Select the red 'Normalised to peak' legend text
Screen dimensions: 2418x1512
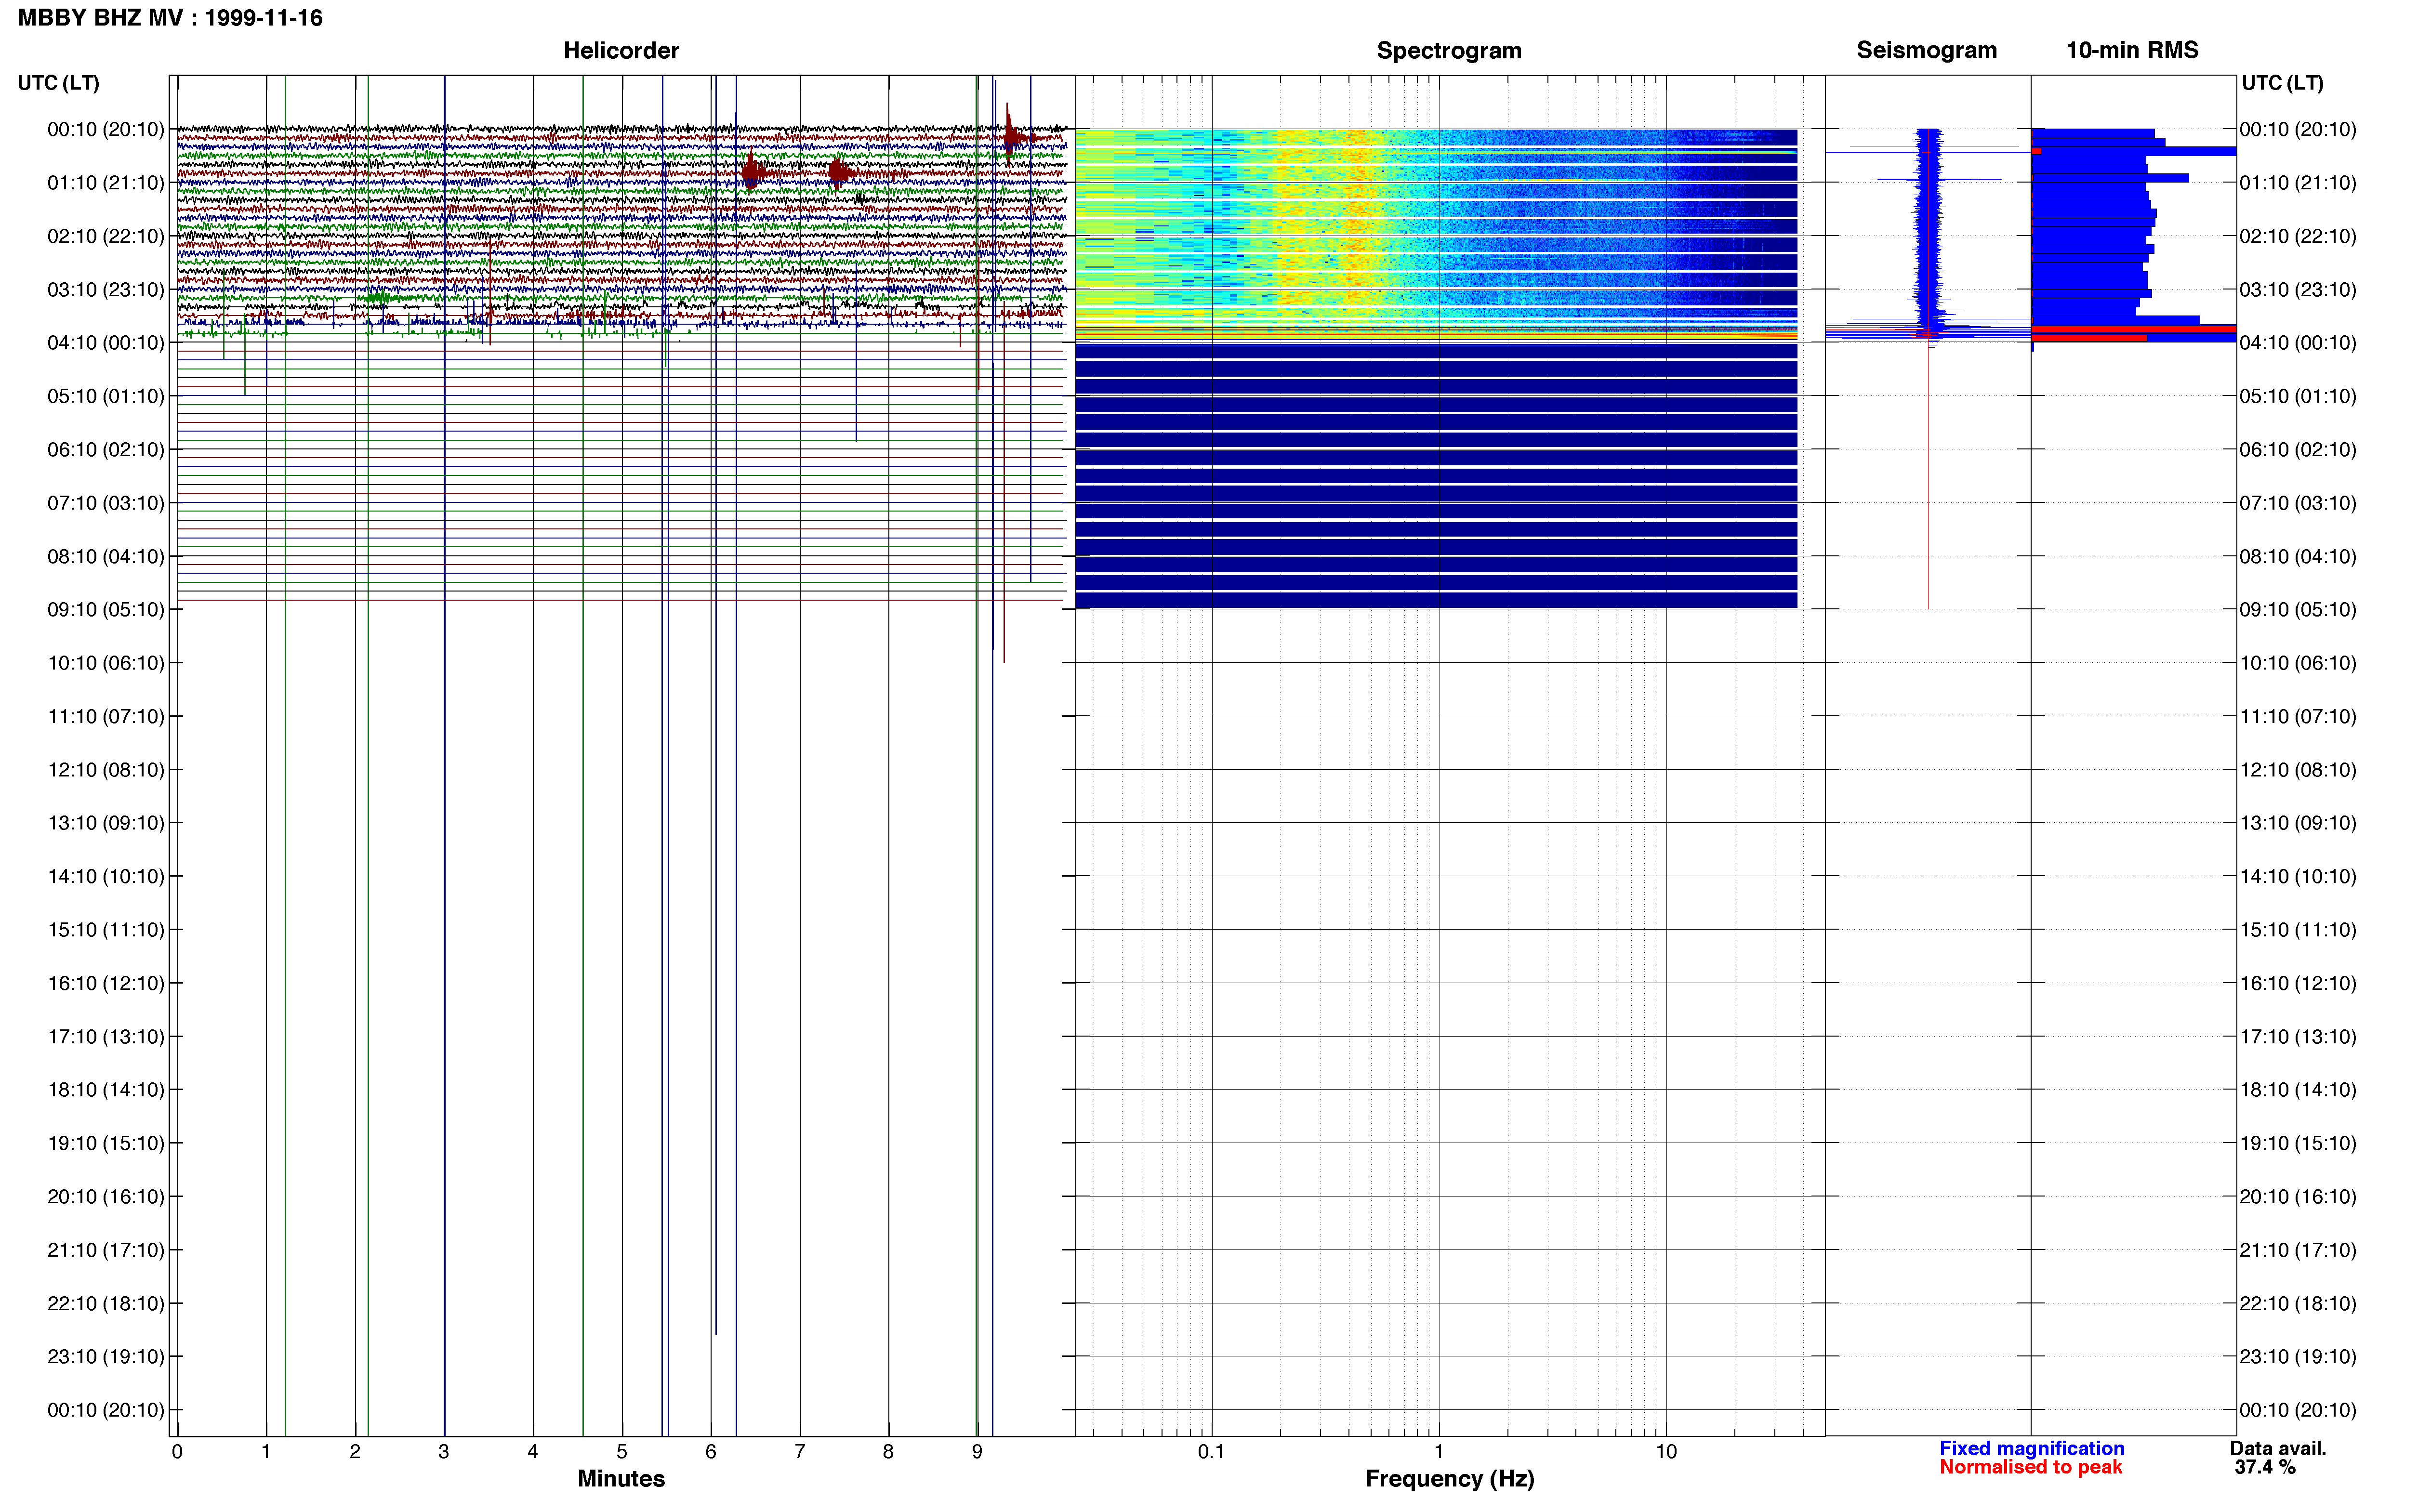[2030, 1467]
